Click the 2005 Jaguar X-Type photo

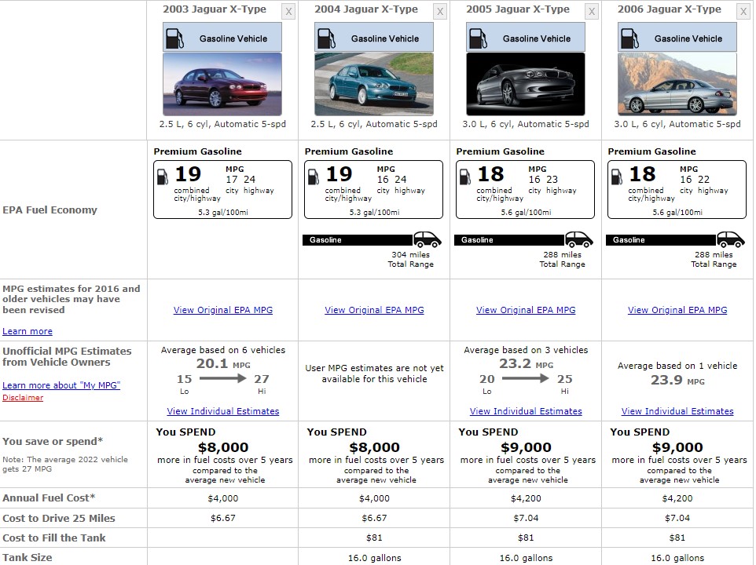(x=526, y=84)
